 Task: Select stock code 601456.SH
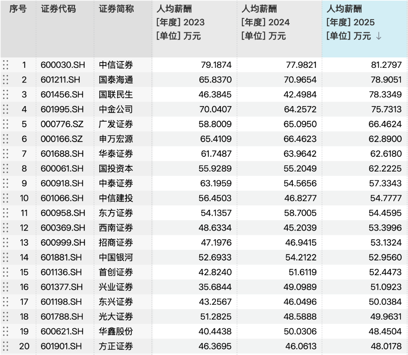tap(62, 95)
